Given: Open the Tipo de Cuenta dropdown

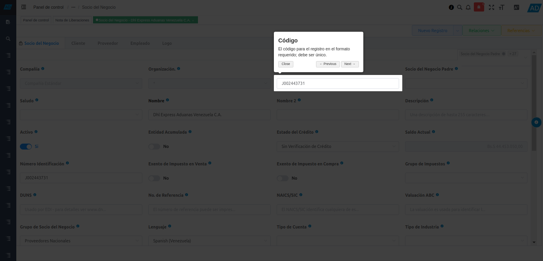Looking at the screenshot, I should pos(338,241).
